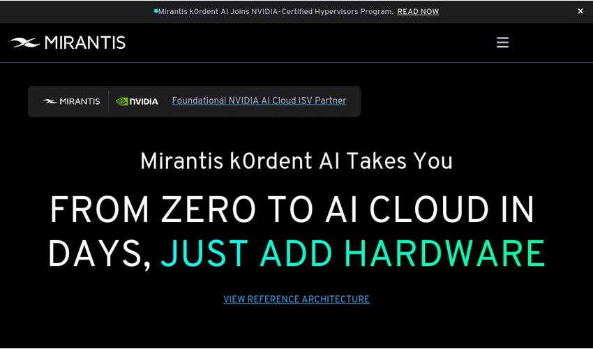Click the small Mirantis logo in partner badge
The image size is (593, 349).
(x=71, y=101)
